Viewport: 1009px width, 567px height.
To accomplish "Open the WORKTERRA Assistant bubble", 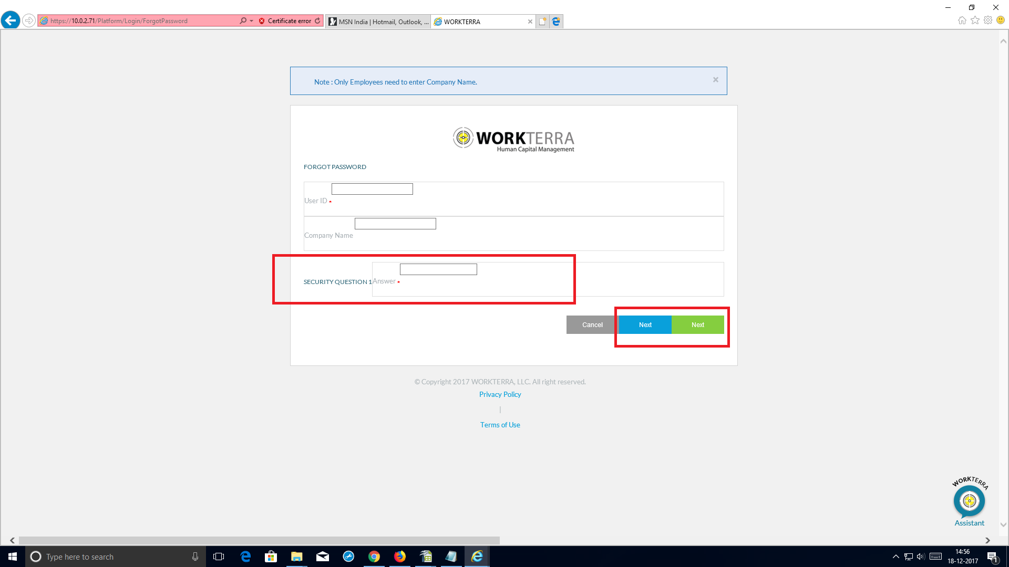I will pos(969,500).
